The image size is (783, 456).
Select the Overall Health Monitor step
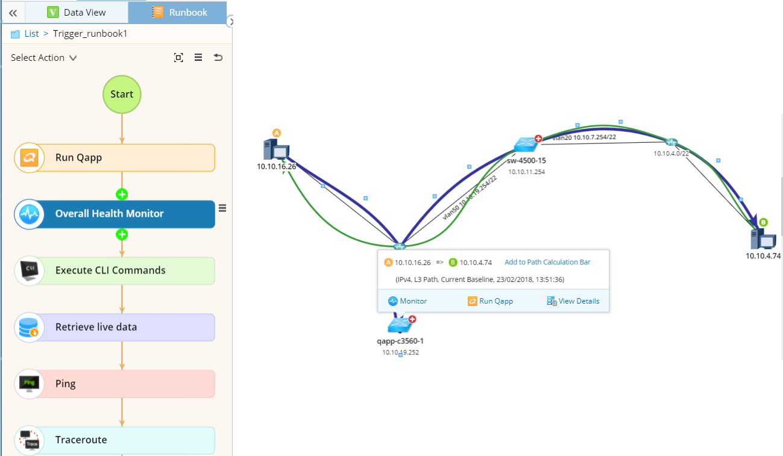pyautogui.click(x=115, y=214)
